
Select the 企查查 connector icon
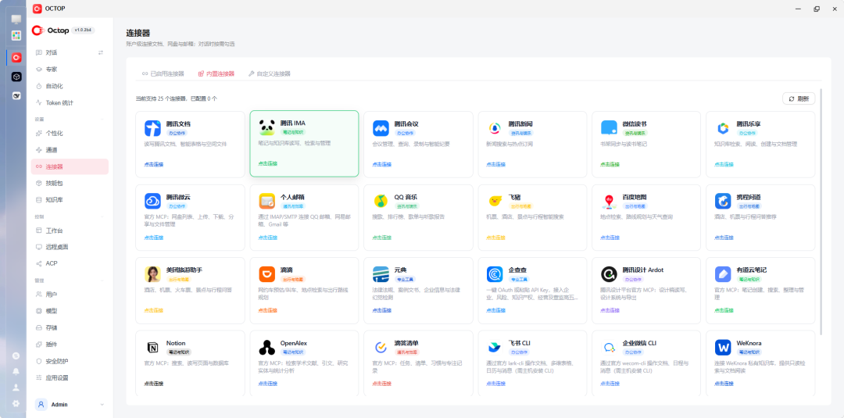[x=495, y=274]
